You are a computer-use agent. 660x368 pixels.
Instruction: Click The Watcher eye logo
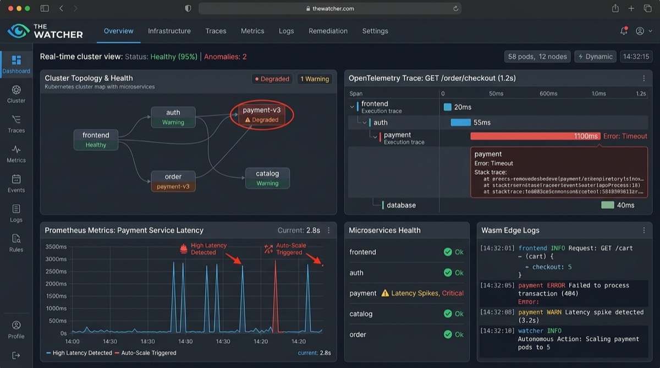[x=18, y=31]
